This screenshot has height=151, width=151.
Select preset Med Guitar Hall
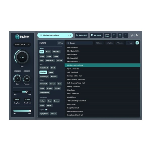click(102, 47)
